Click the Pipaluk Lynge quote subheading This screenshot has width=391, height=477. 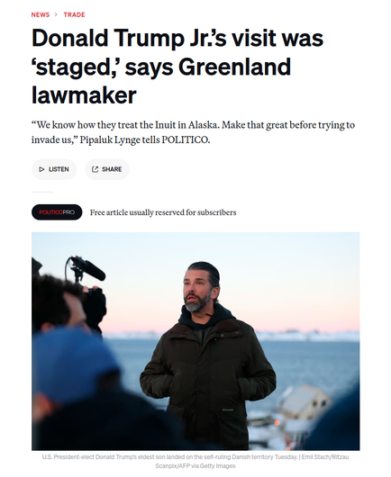[x=193, y=132]
